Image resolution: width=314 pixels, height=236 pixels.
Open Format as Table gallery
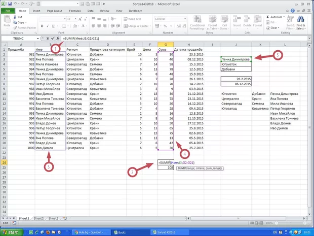coord(212,23)
